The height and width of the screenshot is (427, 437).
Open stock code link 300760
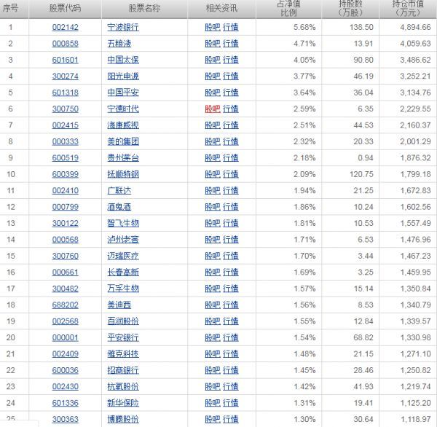coord(66,256)
